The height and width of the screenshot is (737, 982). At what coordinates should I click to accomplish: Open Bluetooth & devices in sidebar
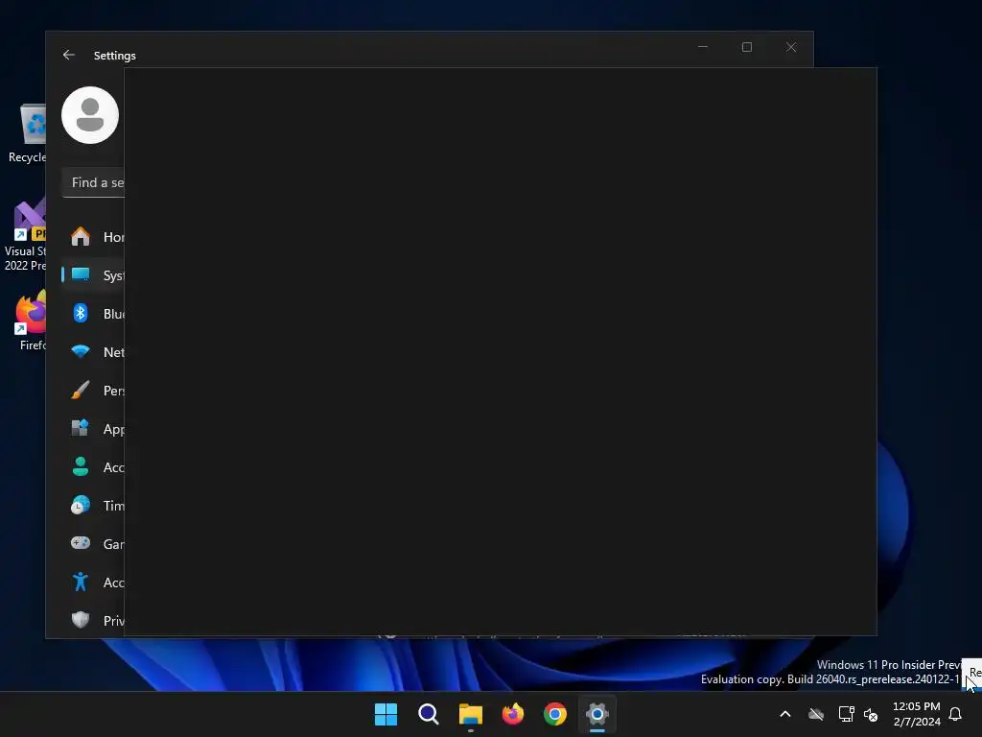tap(93, 314)
